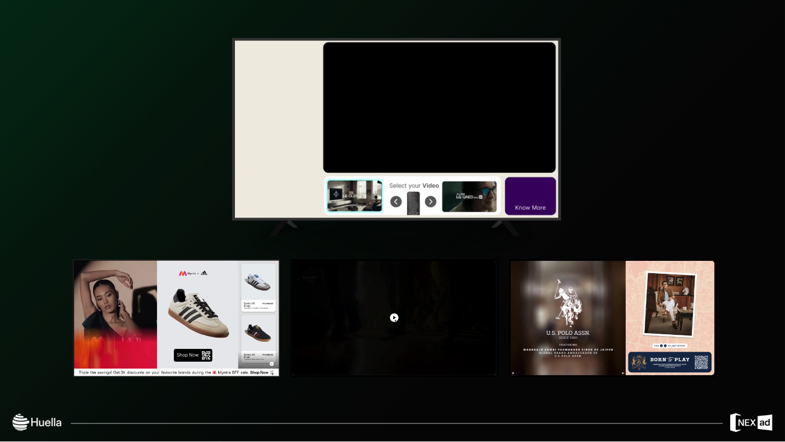Click the QR code in Born to Play banner
Image resolution: width=785 pixels, height=442 pixels.
coord(701,362)
